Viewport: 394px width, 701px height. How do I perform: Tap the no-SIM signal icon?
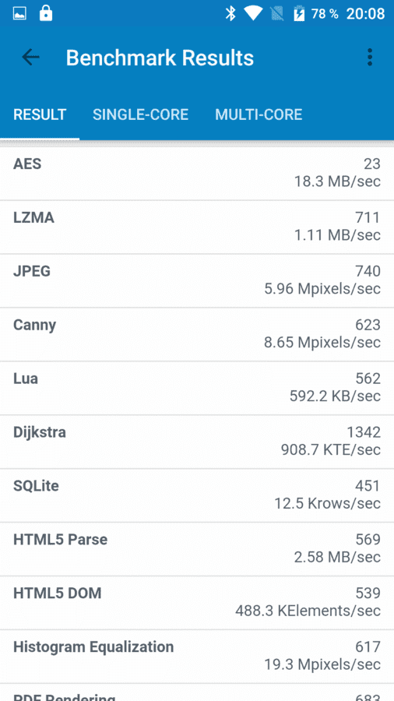coord(277,14)
